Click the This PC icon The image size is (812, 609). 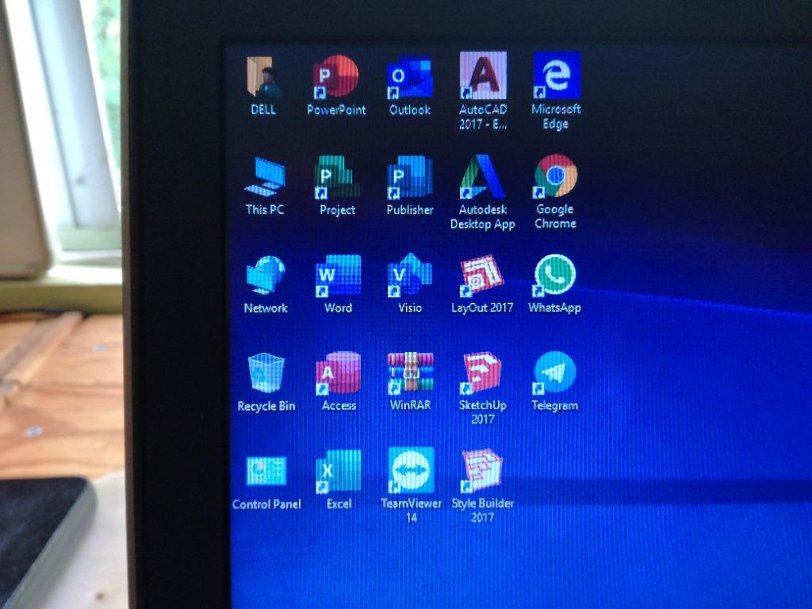(265, 178)
